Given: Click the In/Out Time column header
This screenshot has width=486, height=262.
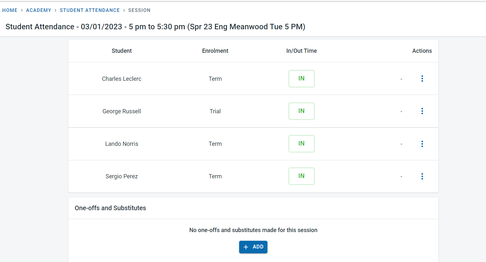Looking at the screenshot, I should pyautogui.click(x=301, y=51).
